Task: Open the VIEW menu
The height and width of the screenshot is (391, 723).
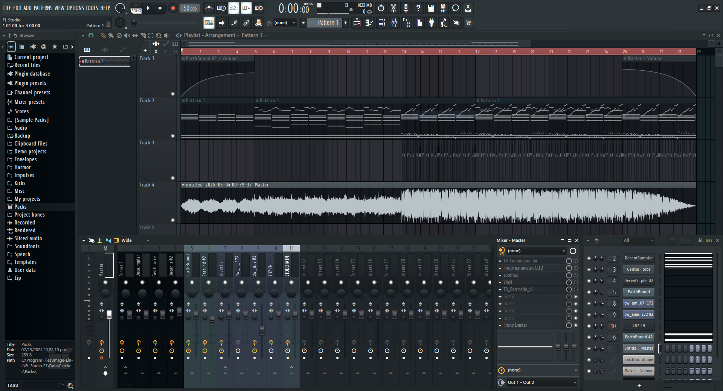Action: 59,8
